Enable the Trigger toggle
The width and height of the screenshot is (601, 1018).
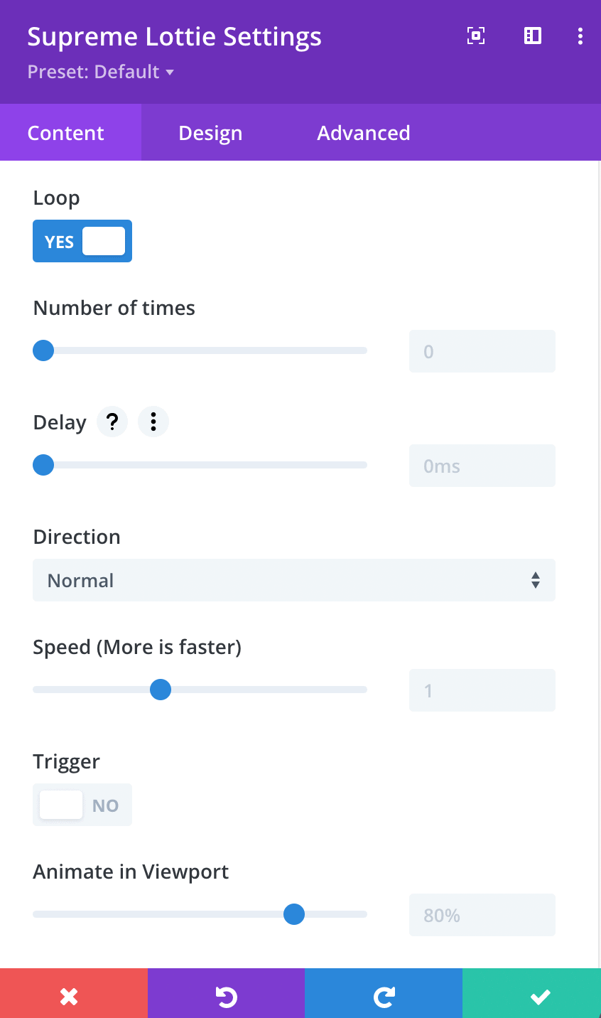82,805
